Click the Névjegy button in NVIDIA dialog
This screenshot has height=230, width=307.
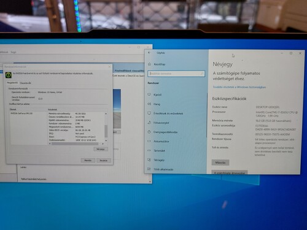[x=101, y=149]
